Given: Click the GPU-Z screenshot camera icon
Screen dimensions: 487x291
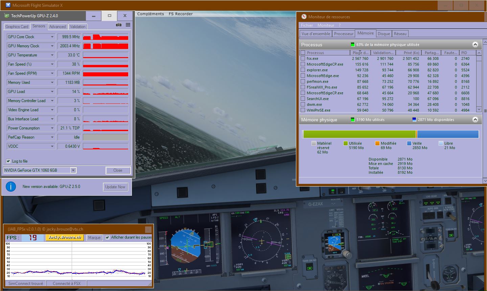Looking at the screenshot, I should coord(119,25).
